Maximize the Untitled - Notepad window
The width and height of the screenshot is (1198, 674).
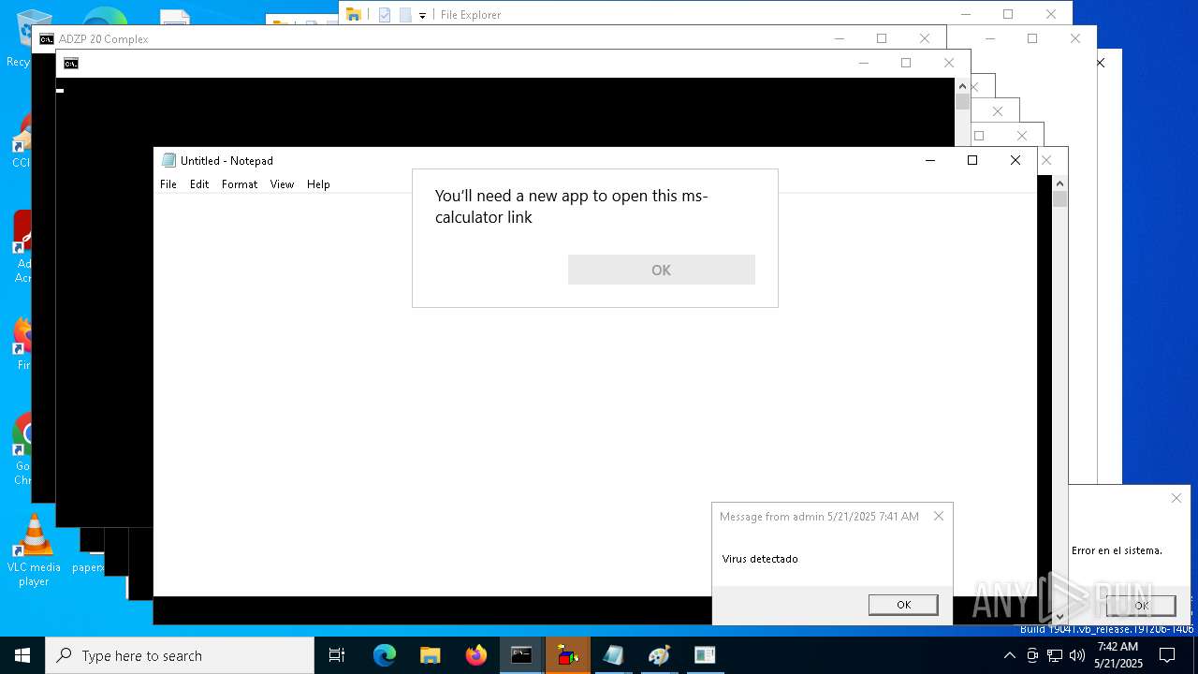click(972, 160)
